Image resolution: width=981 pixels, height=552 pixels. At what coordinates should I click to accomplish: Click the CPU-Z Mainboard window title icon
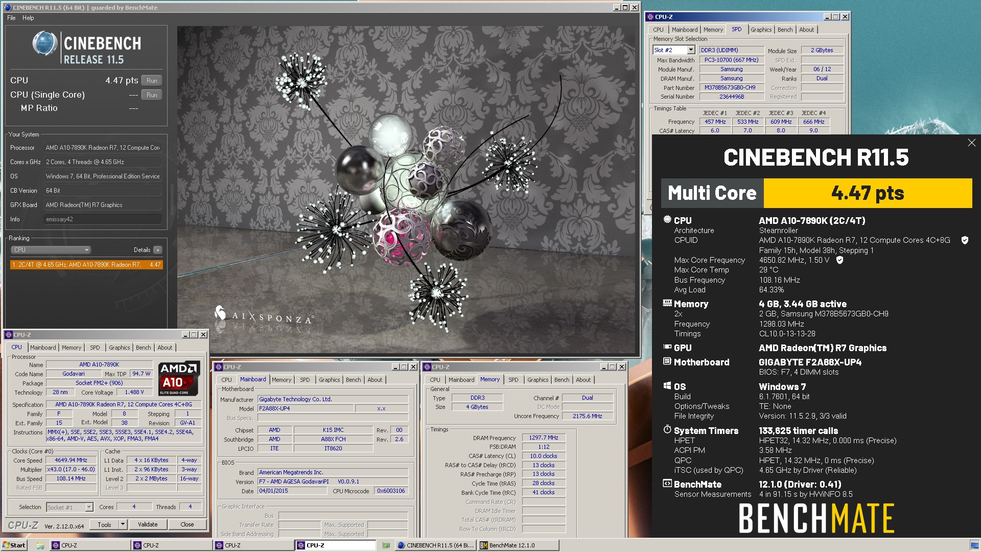(x=219, y=367)
